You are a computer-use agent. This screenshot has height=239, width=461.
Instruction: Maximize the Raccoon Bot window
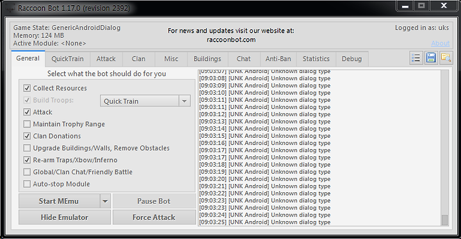421,6
